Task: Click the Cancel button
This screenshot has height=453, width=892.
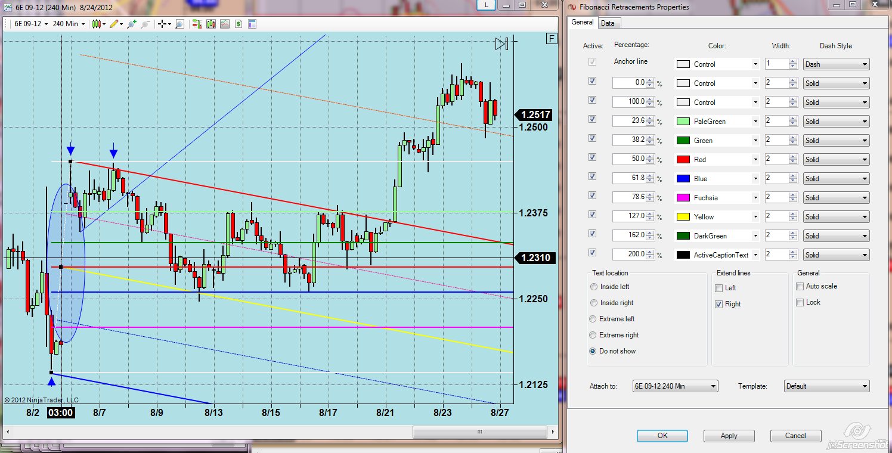Action: pyautogui.click(x=795, y=436)
